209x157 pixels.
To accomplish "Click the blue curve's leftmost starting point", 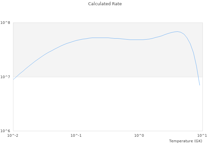I will (13, 79).
